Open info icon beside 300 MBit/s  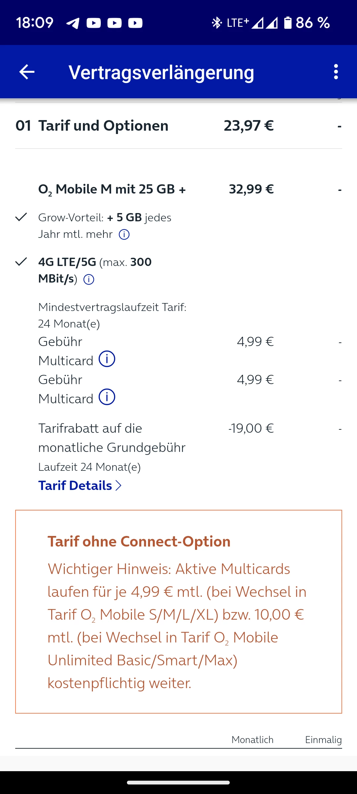[x=89, y=280]
